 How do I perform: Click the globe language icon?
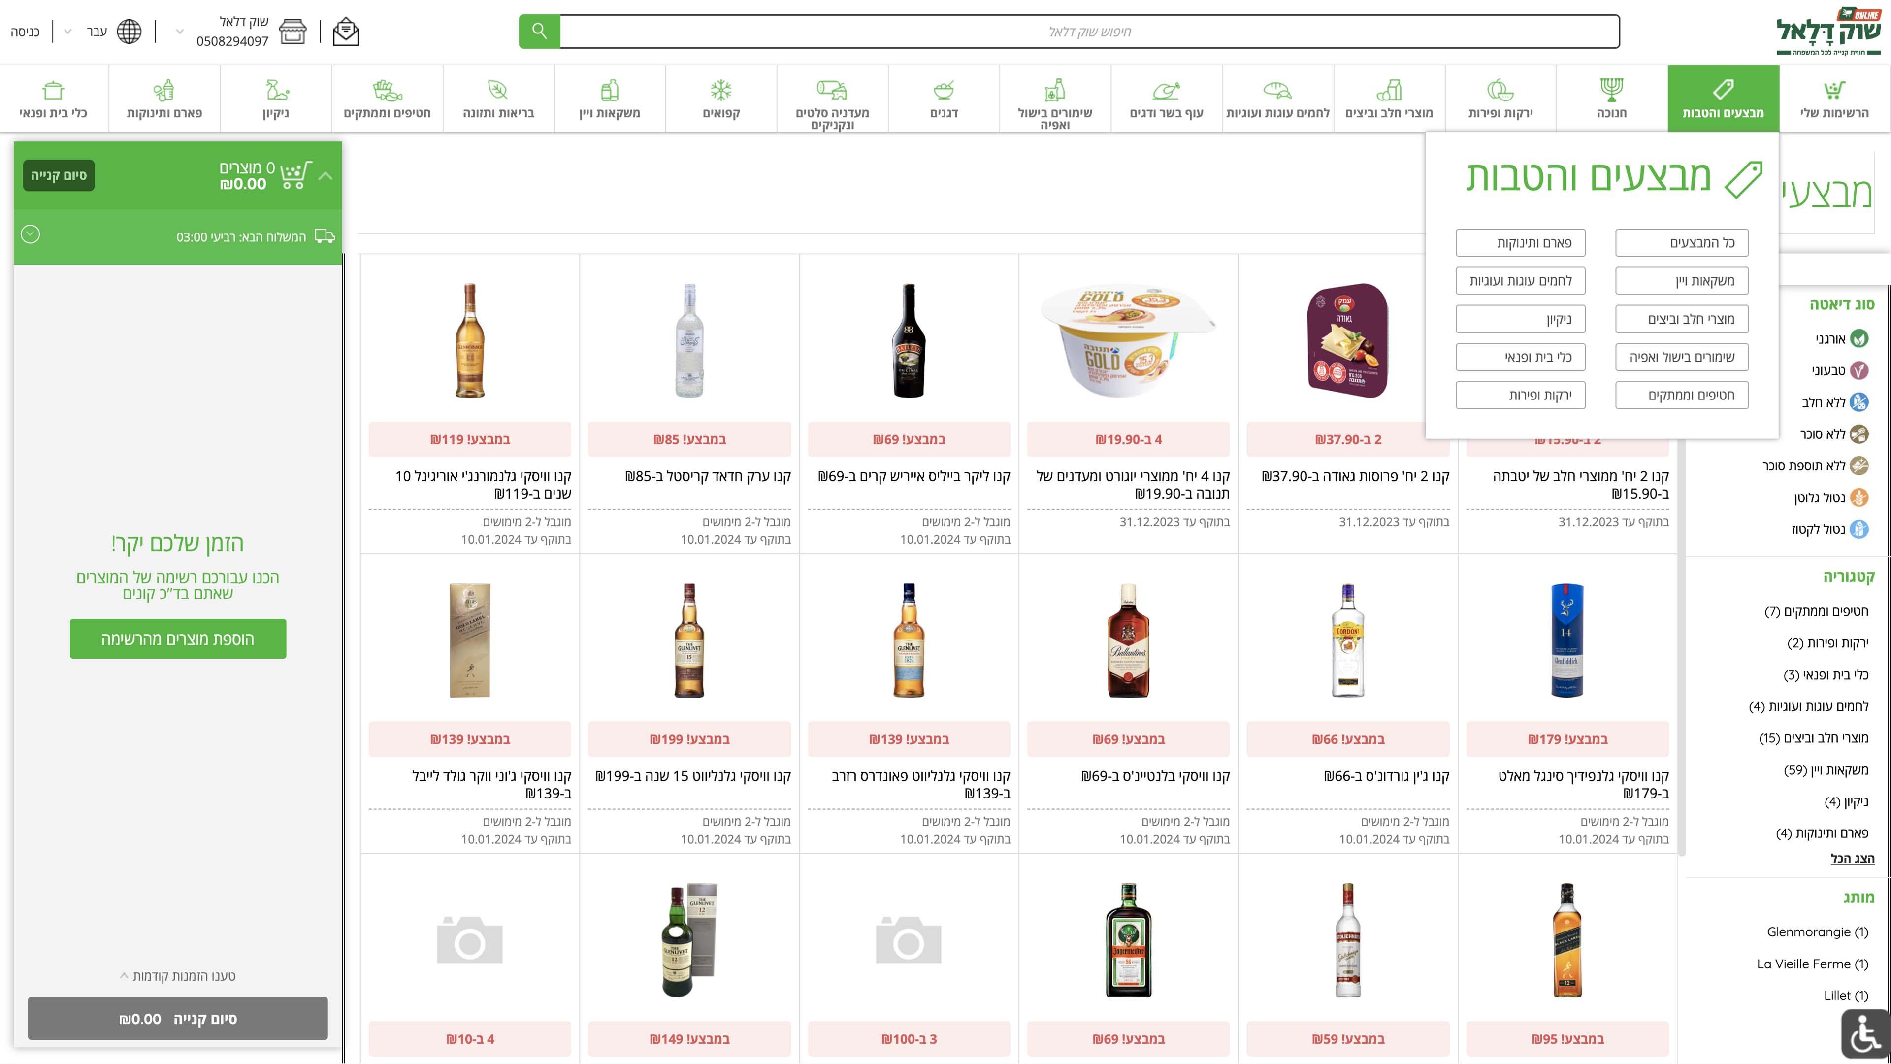click(x=129, y=32)
